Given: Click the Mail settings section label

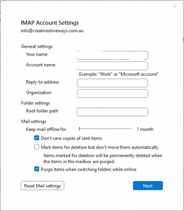Looking at the screenshot, I should point(34,121).
